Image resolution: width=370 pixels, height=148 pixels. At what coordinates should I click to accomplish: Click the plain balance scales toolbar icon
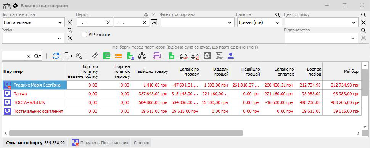[x=142, y=56]
